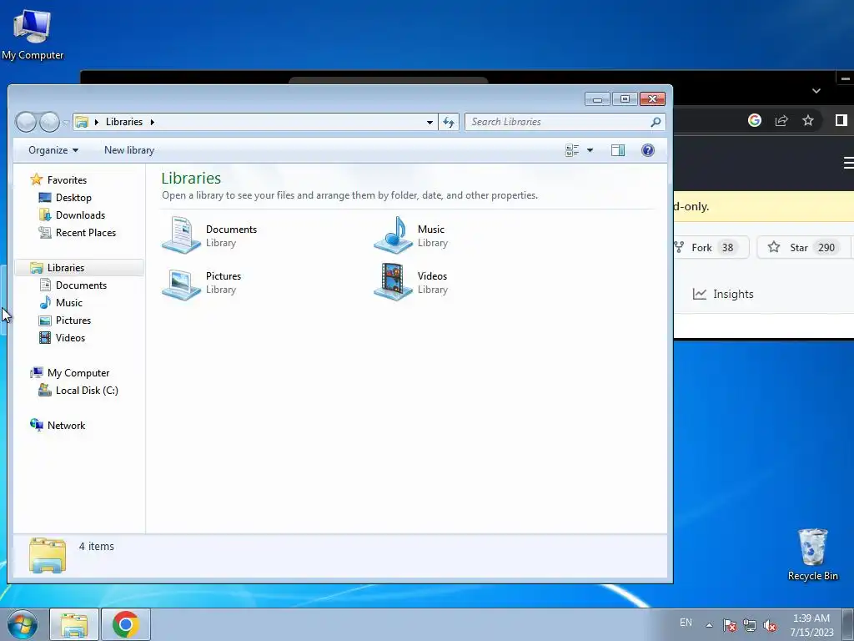Select Libraries in the navigation pane
This screenshot has height=641, width=854.
(65, 268)
